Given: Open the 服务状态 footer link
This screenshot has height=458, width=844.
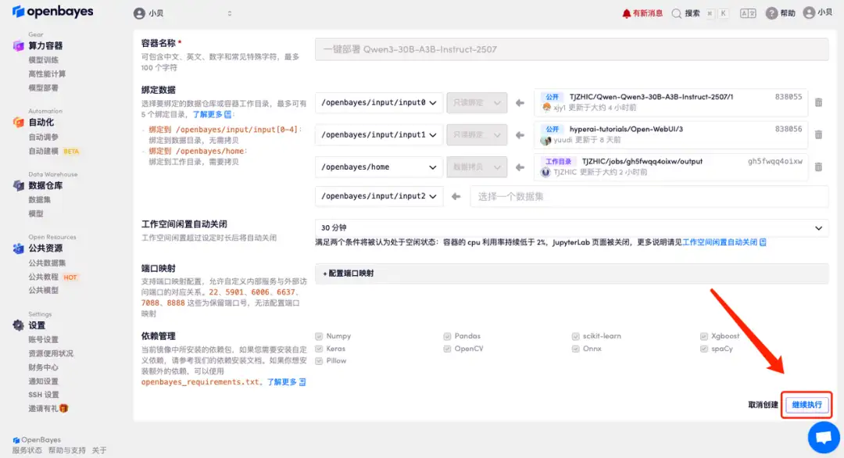Looking at the screenshot, I should pyautogui.click(x=27, y=450).
